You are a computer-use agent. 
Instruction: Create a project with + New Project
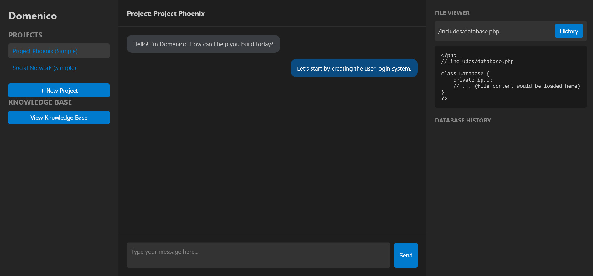point(59,91)
